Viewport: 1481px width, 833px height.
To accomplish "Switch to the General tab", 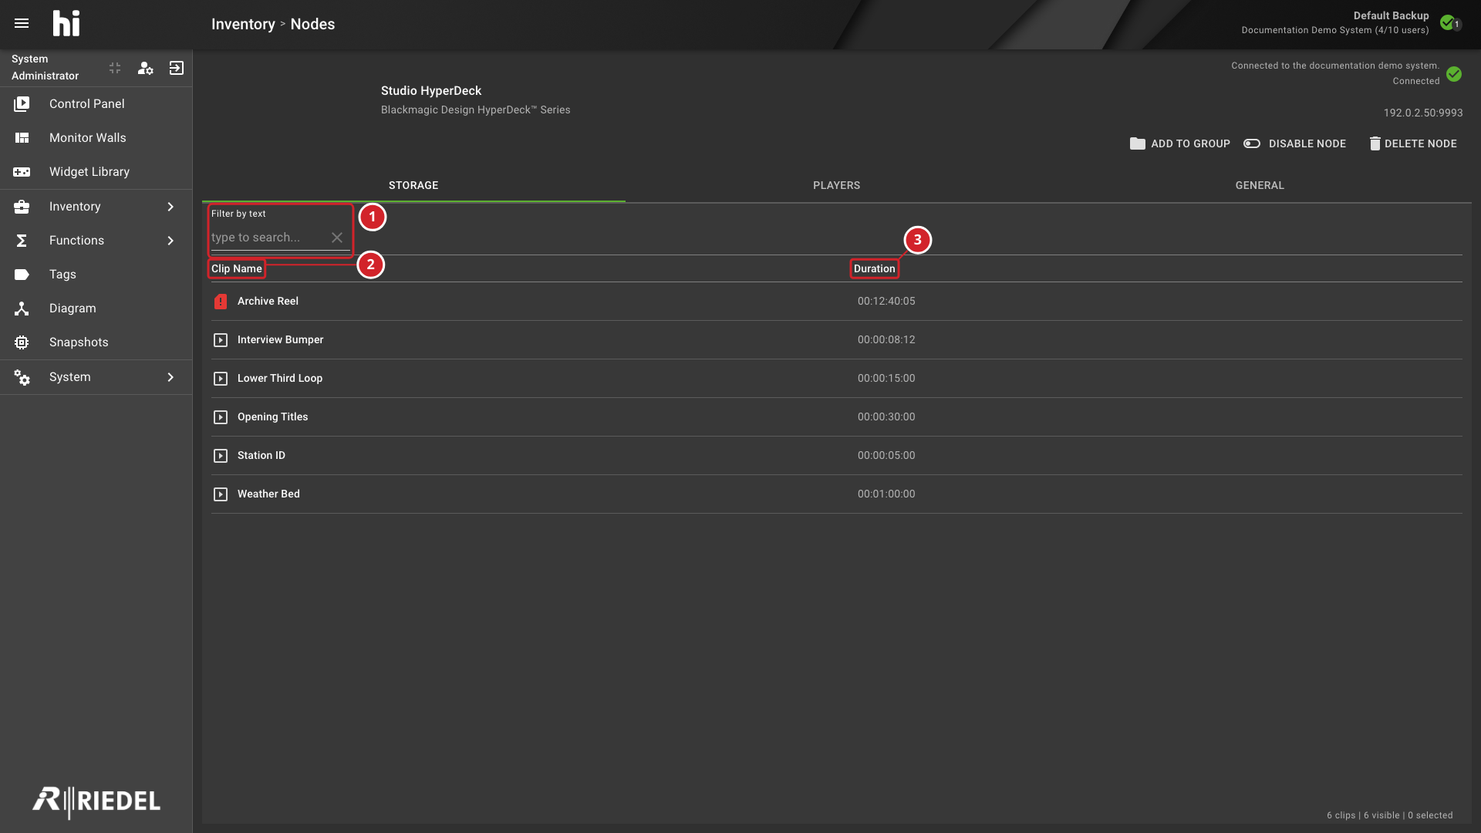I will coord(1260,185).
